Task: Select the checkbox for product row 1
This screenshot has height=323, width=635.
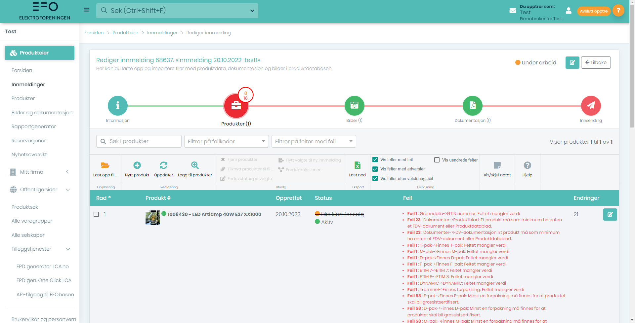Action: coord(96,214)
